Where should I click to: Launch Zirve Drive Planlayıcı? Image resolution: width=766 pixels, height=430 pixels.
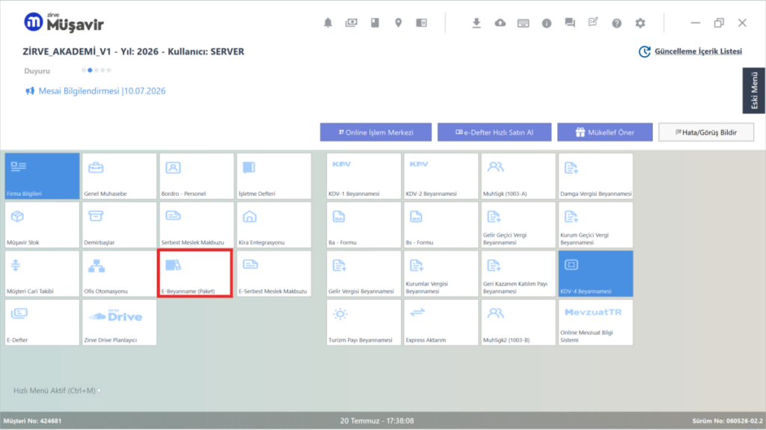pyautogui.click(x=119, y=322)
